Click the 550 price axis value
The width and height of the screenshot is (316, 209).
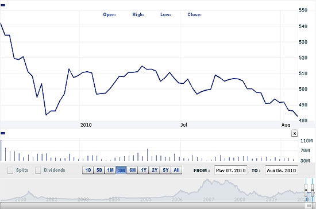pyautogui.click(x=303, y=10)
